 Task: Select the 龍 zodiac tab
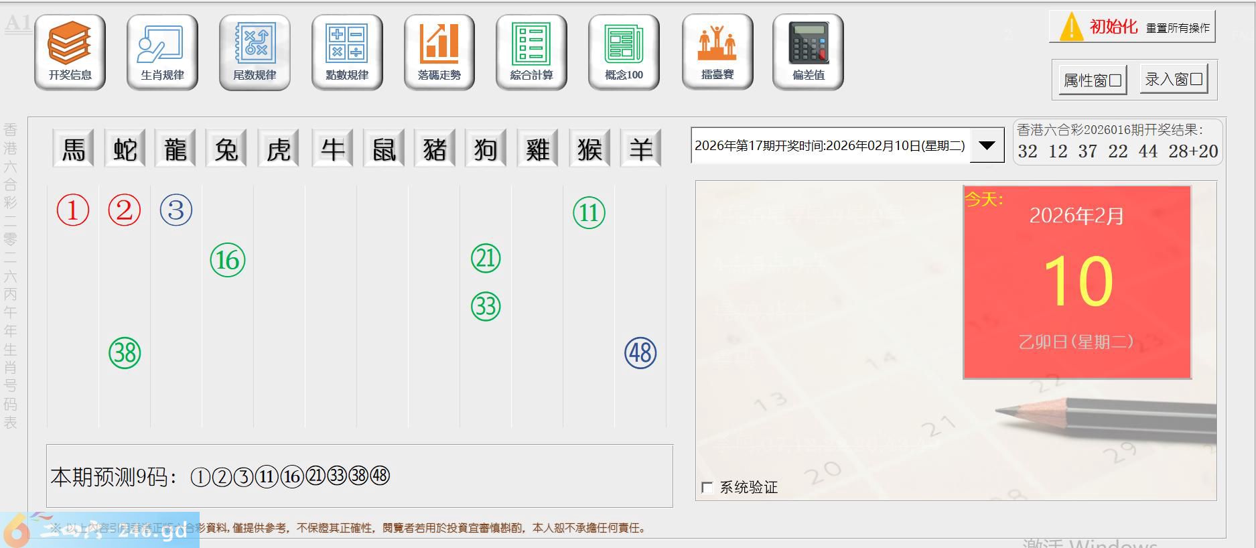click(176, 149)
